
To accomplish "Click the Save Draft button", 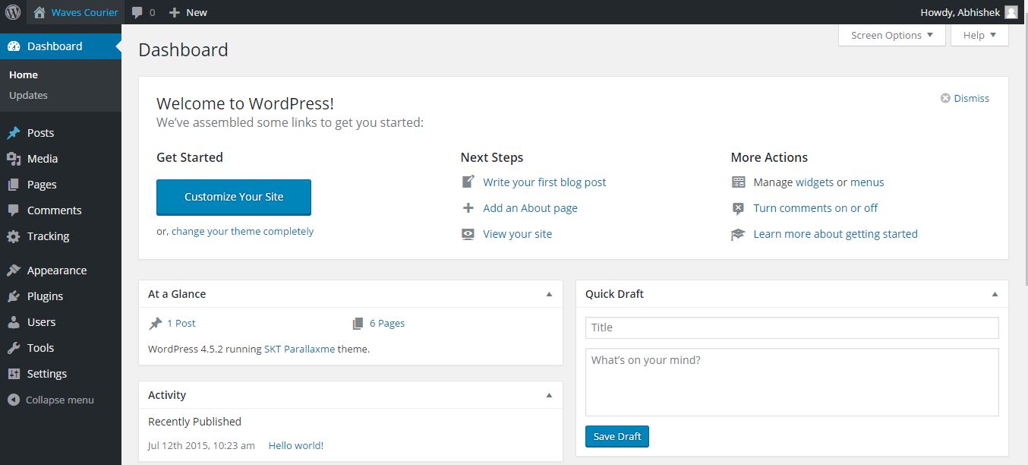I will [617, 436].
